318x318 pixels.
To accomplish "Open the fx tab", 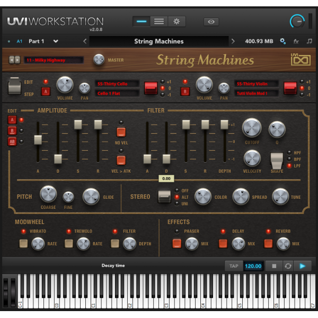I will pyautogui.click(x=296, y=41).
